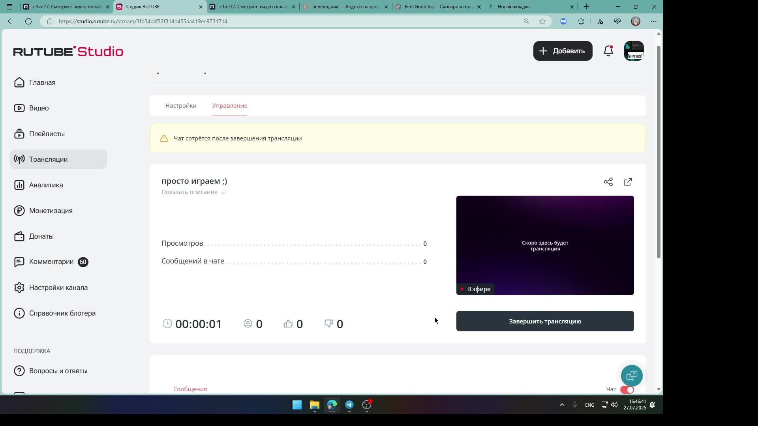Click Завершить трансляцию button

coord(545,321)
